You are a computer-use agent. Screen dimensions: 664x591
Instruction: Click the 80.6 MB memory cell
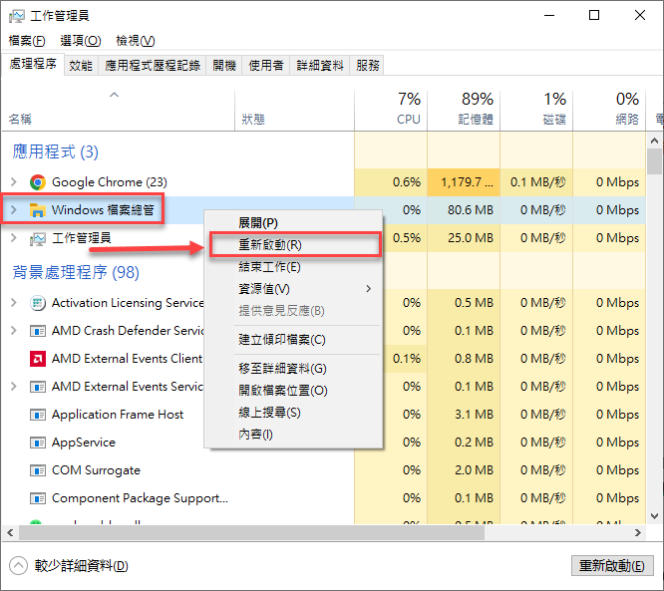[464, 210]
